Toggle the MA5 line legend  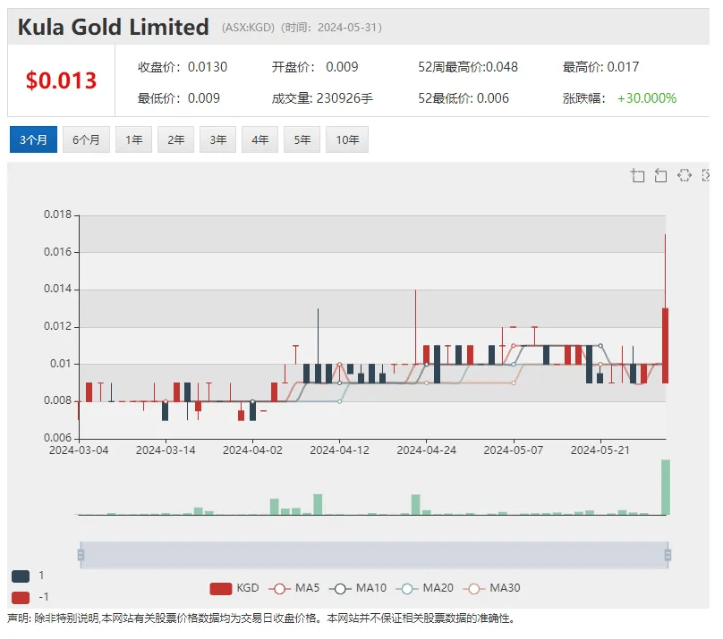tap(294, 588)
